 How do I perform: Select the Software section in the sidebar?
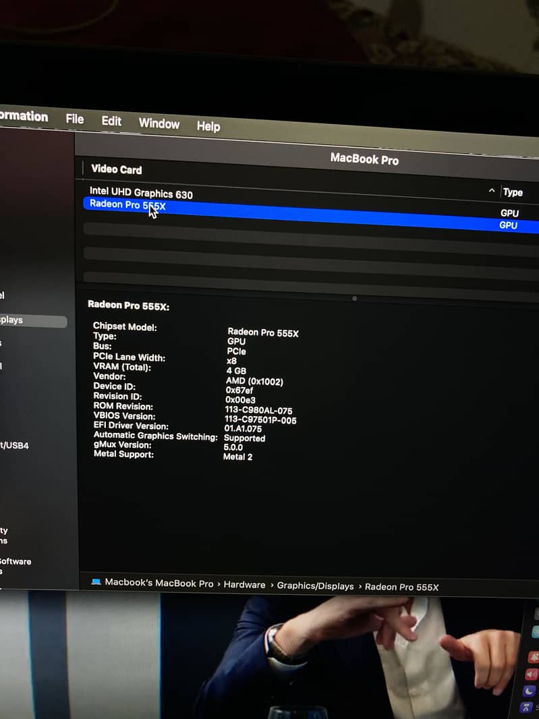pos(16,561)
